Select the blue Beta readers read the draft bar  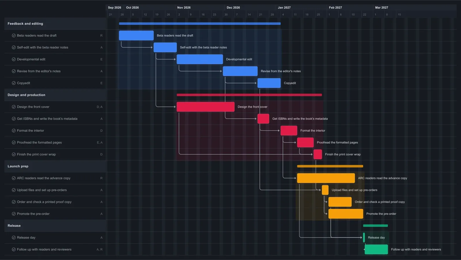(x=136, y=35)
